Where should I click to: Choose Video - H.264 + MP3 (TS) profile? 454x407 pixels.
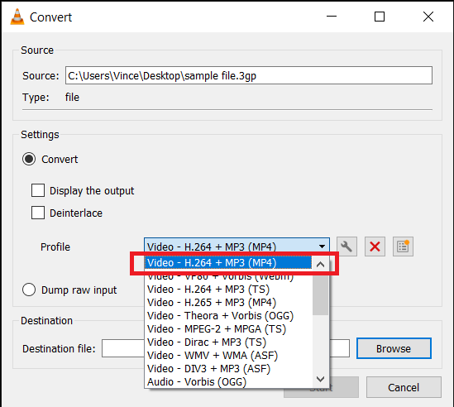click(x=228, y=289)
